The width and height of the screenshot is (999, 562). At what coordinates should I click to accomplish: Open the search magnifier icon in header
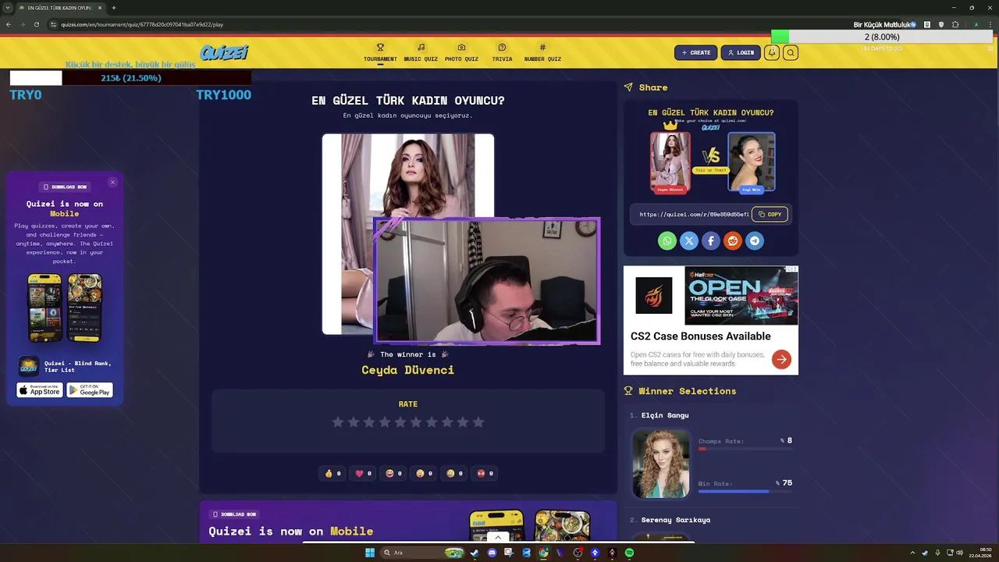click(x=791, y=52)
